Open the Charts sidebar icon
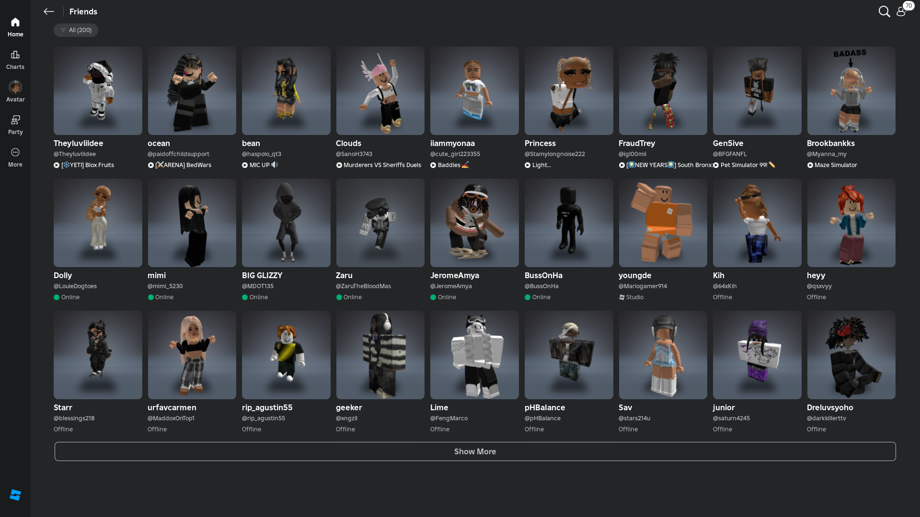The image size is (920, 517). (x=15, y=59)
